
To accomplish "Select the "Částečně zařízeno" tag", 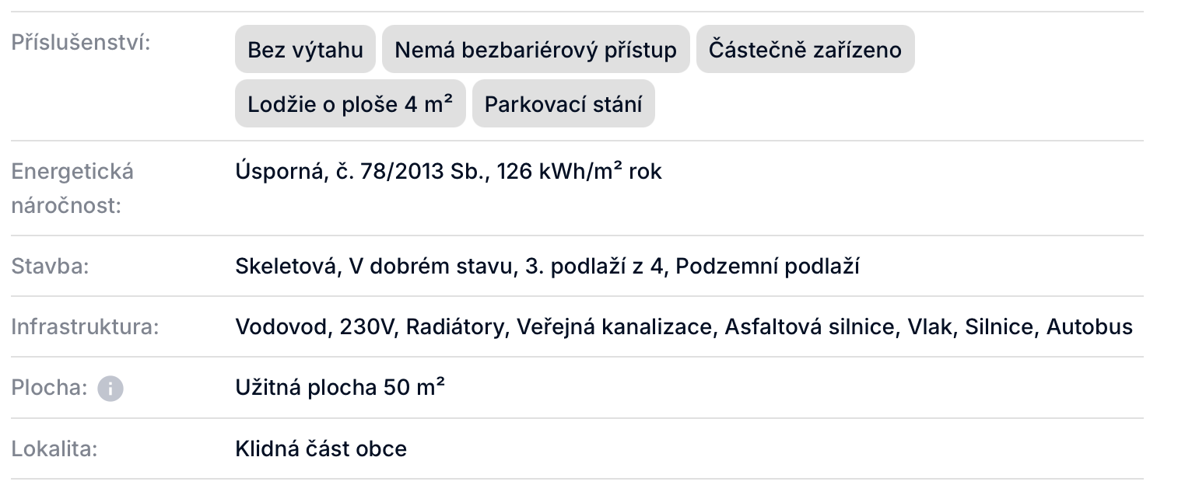I will click(805, 50).
